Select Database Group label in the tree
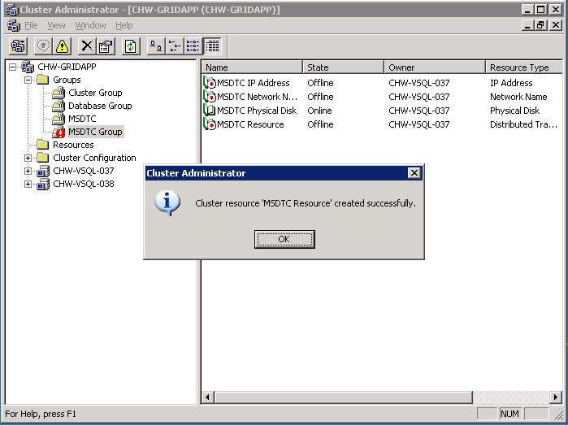This screenshot has width=568, height=426. click(100, 106)
